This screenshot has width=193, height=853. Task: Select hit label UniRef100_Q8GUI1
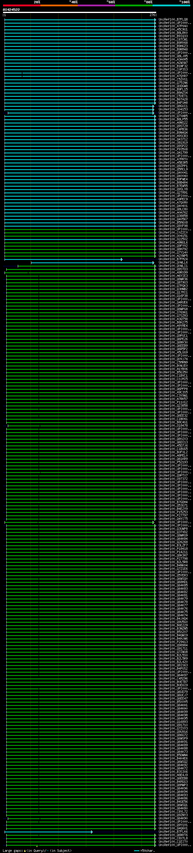coord(173,106)
